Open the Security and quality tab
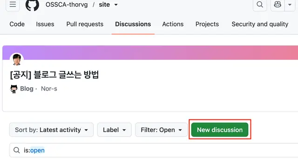This screenshot has width=298, height=168. coord(260,24)
